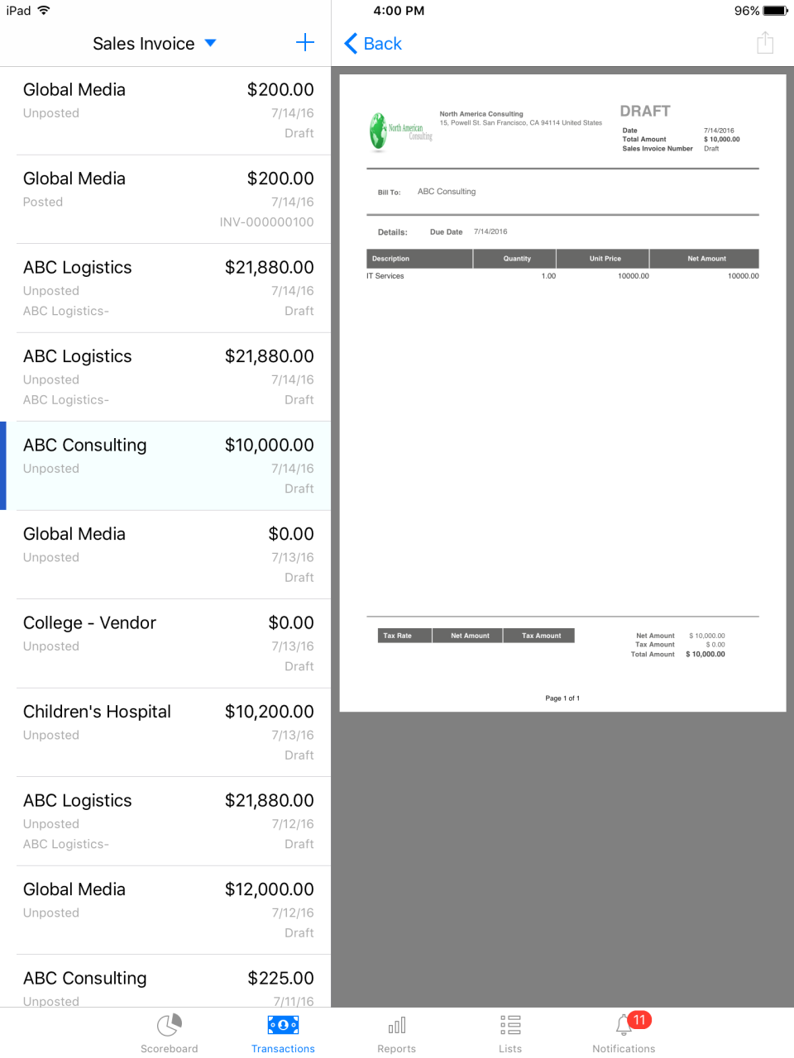
Task: Open the share icon for the invoice
Action: click(765, 43)
